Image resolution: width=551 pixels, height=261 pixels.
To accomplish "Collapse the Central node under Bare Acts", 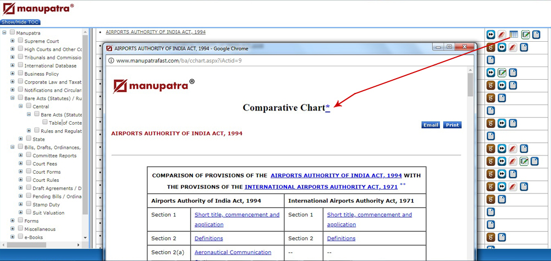I will 21,106.
